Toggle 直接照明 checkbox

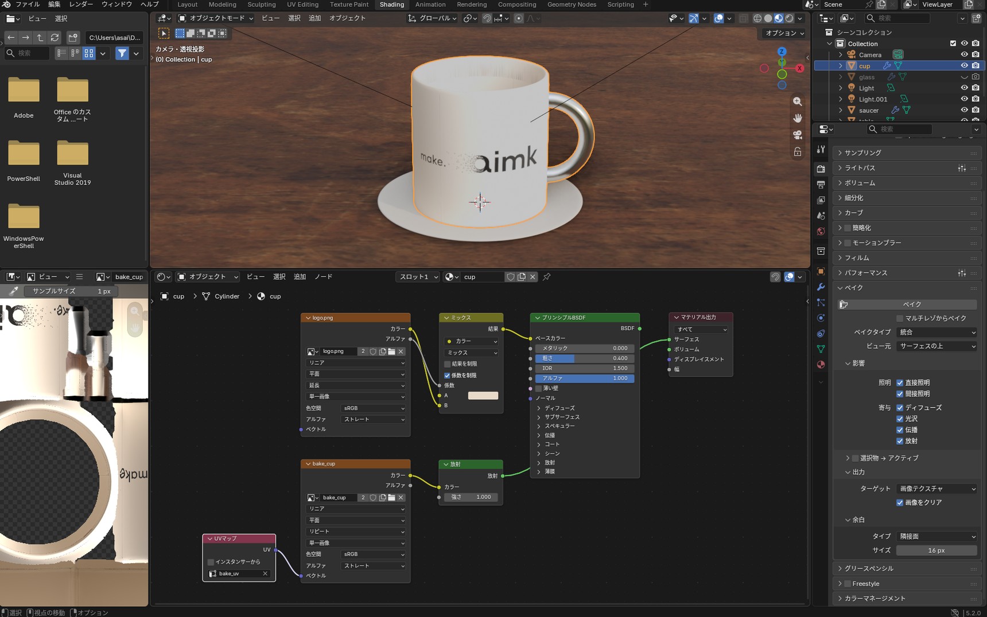click(900, 383)
